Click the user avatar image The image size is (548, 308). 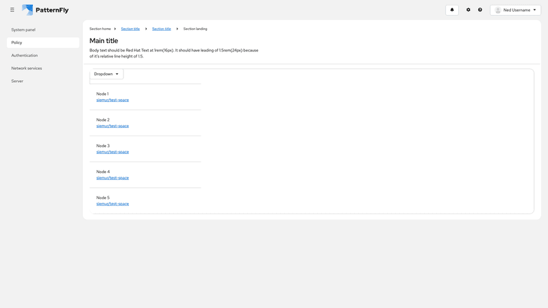498,10
